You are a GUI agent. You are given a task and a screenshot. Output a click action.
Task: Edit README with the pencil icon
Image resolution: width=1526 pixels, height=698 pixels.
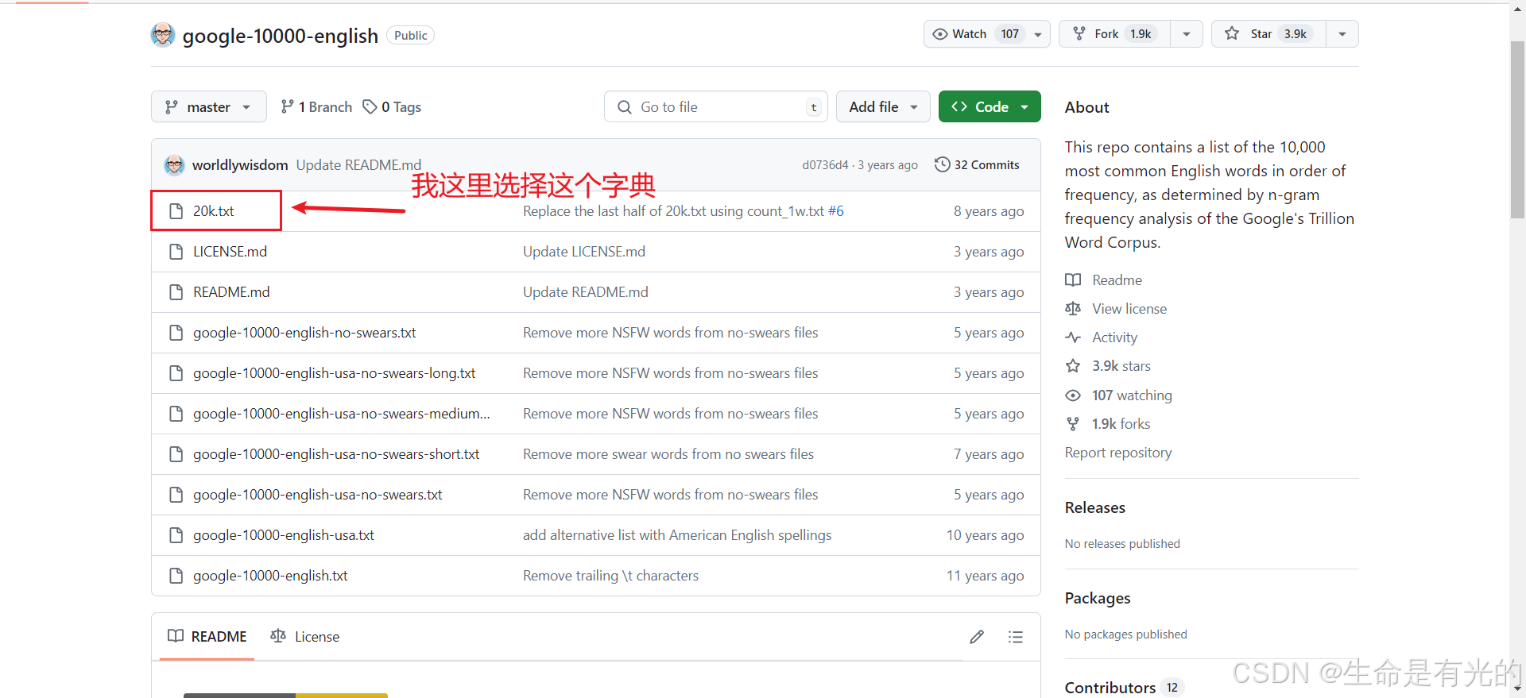coord(977,637)
